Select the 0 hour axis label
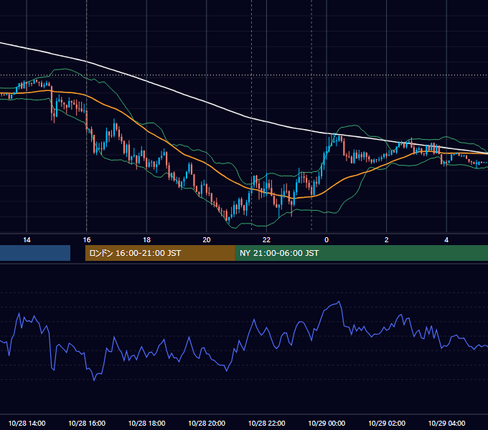The image size is (488, 430). tap(327, 240)
